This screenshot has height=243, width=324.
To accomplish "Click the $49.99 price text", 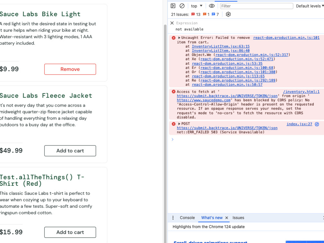I will click(11, 150).
